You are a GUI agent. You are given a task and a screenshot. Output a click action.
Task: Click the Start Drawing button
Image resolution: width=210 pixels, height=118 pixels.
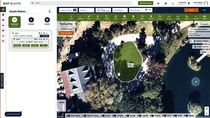[x=66, y=33]
